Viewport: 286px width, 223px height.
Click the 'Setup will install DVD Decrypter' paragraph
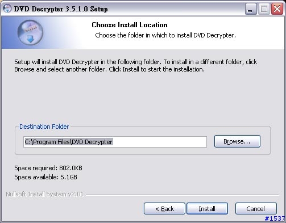pyautogui.click(x=136, y=66)
